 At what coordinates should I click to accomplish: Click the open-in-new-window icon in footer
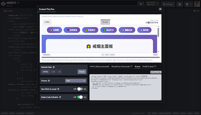(149, 113)
